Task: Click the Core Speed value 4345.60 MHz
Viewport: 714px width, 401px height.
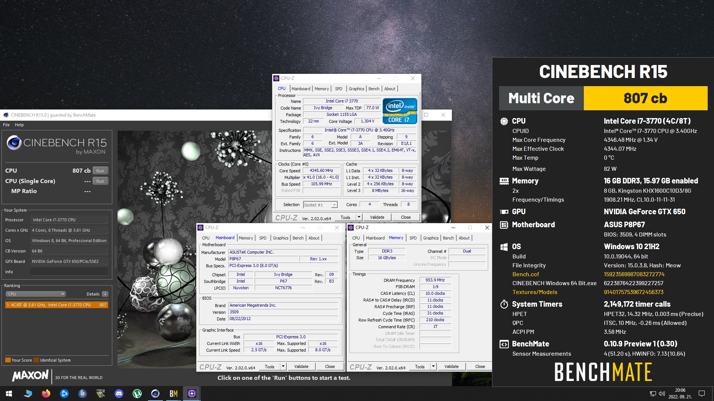Action: coord(322,171)
